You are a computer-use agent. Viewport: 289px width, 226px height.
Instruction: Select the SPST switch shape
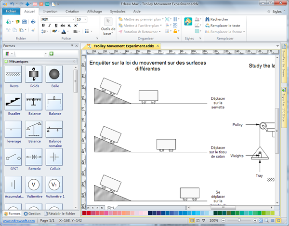click(x=14, y=157)
